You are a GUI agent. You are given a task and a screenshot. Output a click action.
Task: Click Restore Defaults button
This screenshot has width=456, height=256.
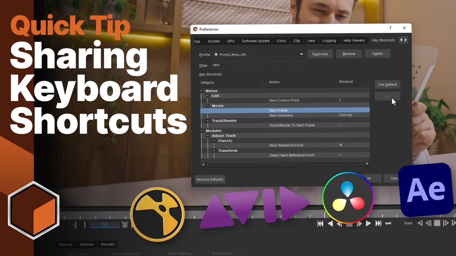click(x=210, y=179)
